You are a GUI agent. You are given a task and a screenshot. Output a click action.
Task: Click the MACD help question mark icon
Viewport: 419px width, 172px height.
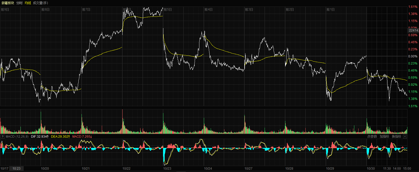point(3,137)
